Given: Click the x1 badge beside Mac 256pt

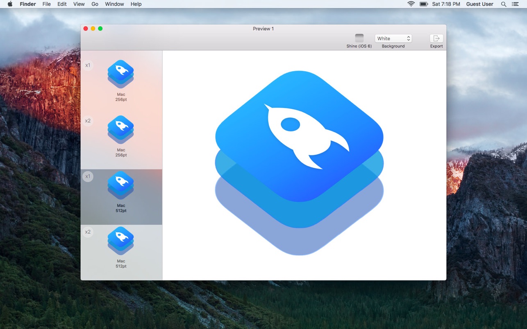Looking at the screenshot, I should click(x=88, y=65).
